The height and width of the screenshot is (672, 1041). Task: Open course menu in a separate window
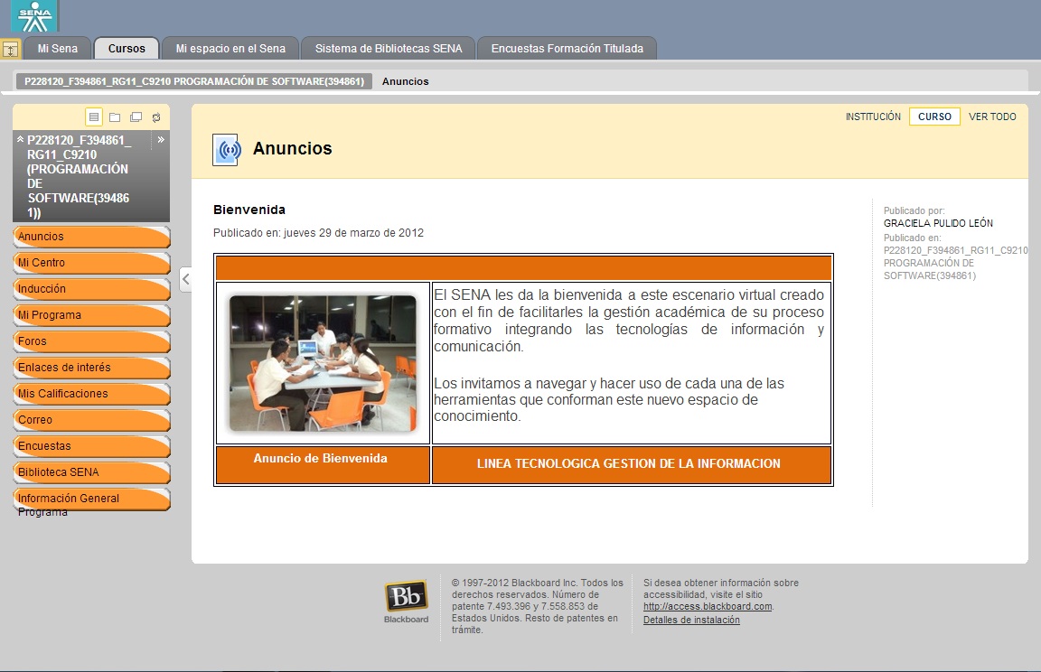pyautogui.click(x=136, y=117)
